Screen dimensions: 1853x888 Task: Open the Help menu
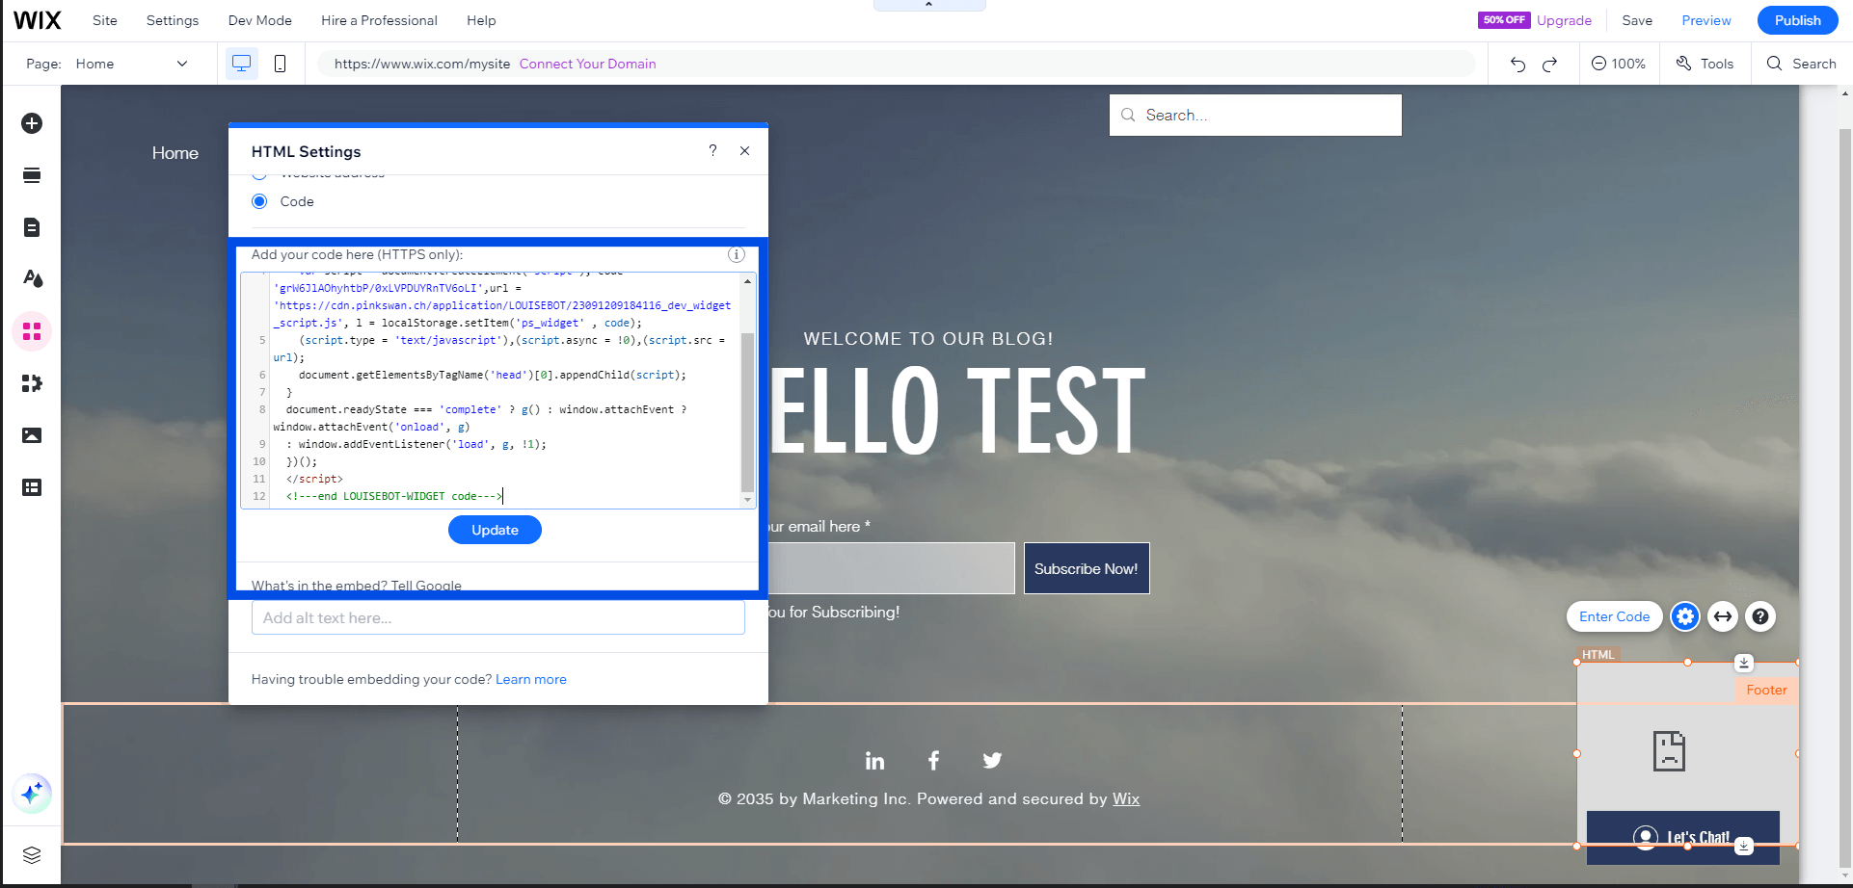click(x=481, y=20)
